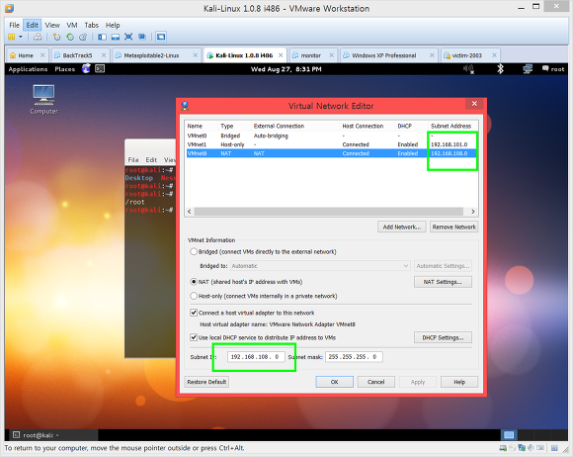The width and height of the screenshot is (573, 457).
Task: Click the console view toolbar icon
Action: click(x=161, y=37)
